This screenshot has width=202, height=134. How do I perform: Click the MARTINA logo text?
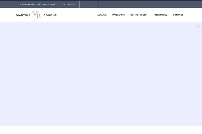click(x=23, y=15)
